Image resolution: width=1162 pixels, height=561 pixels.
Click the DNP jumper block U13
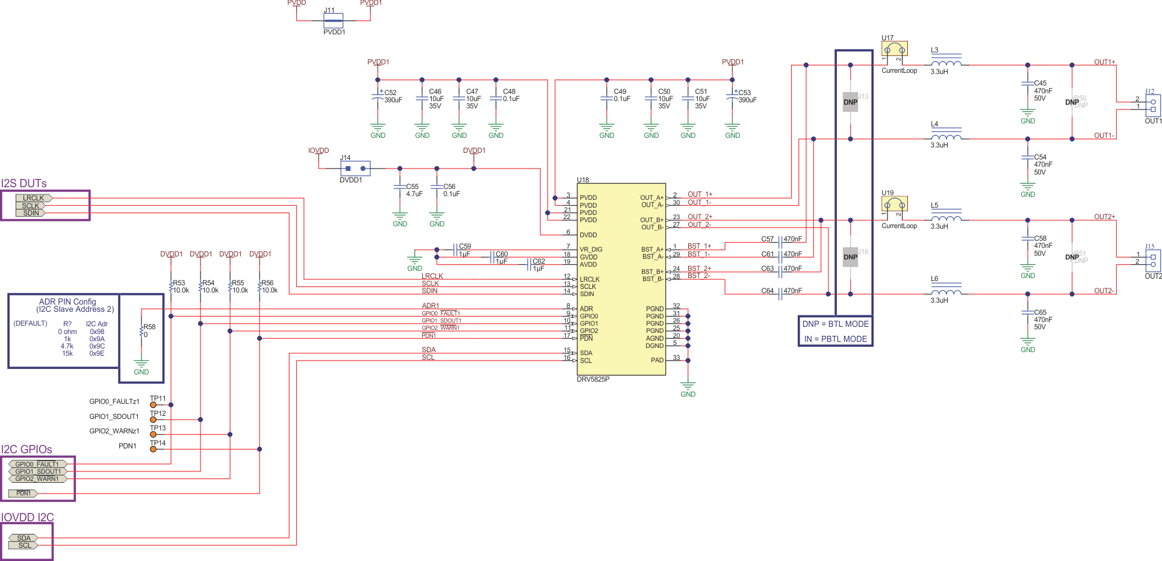tap(851, 102)
